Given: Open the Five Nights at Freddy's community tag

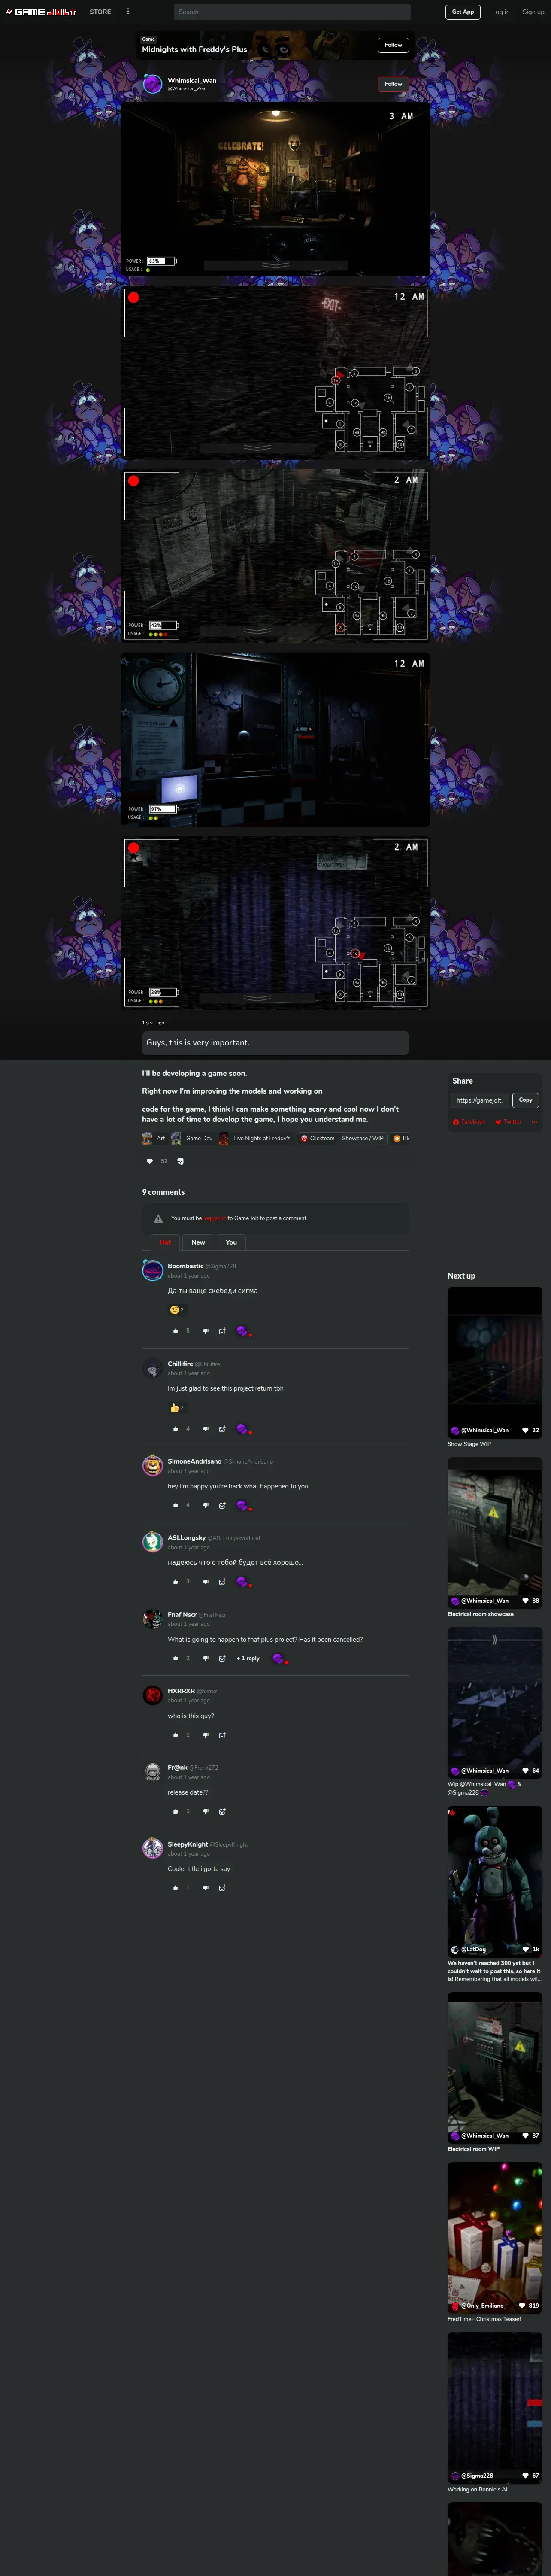Looking at the screenshot, I should (255, 1138).
